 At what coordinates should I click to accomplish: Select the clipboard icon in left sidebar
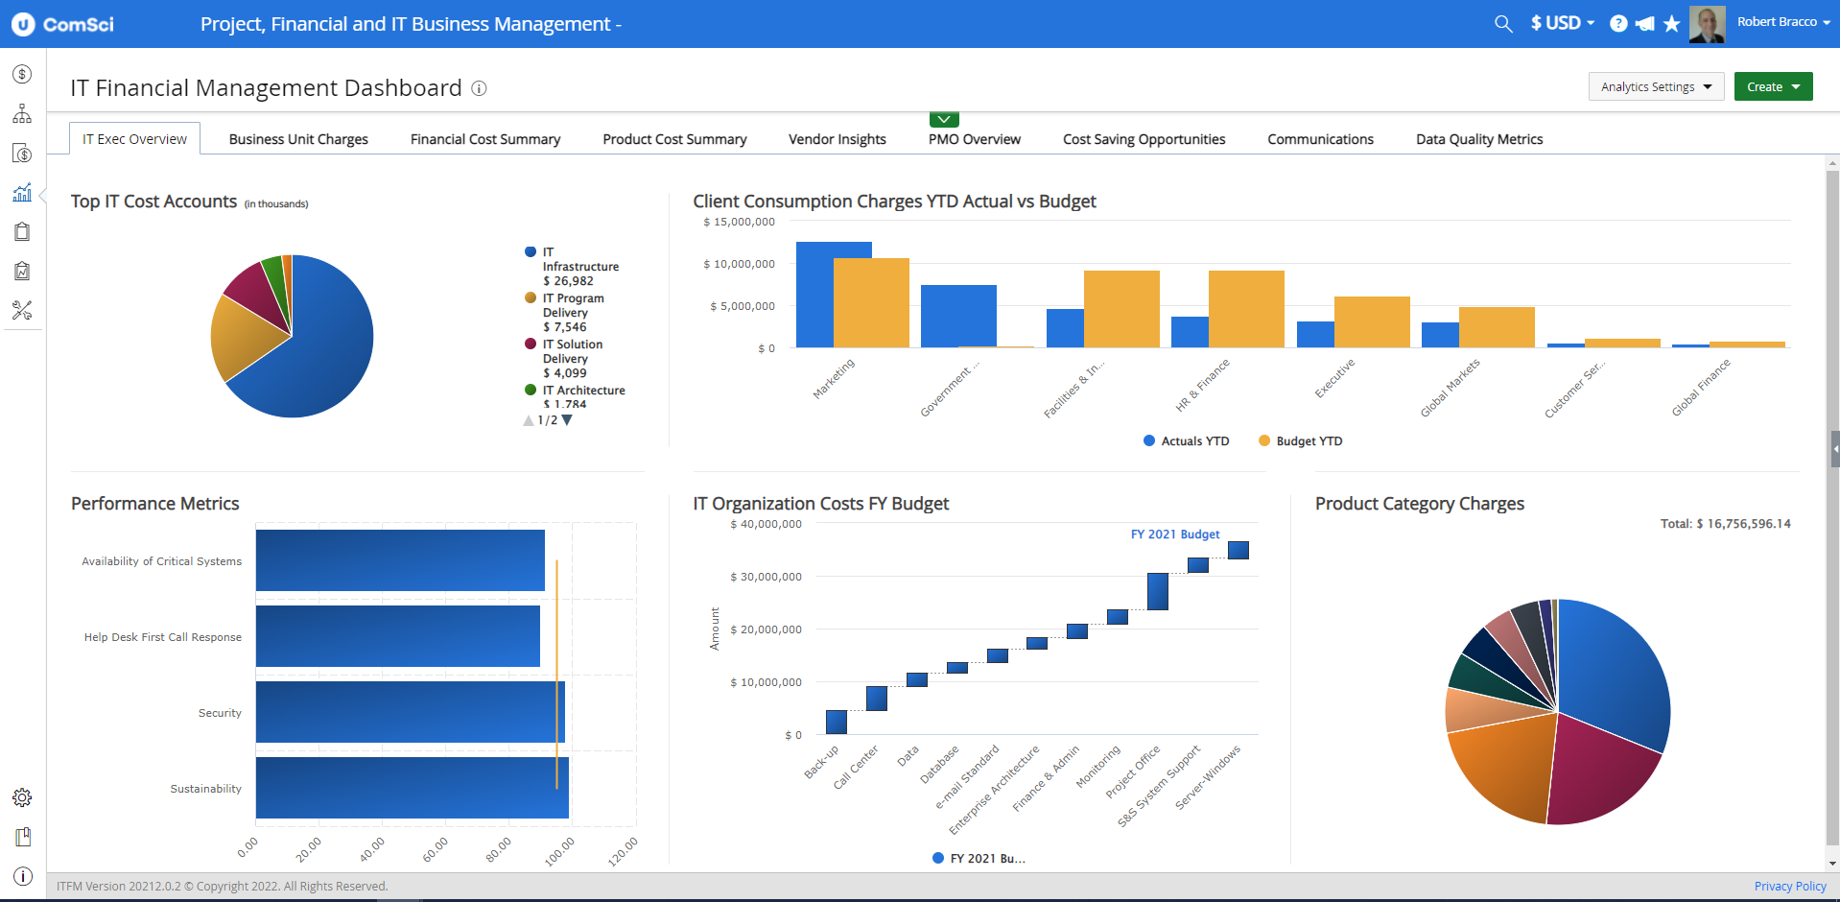click(22, 231)
